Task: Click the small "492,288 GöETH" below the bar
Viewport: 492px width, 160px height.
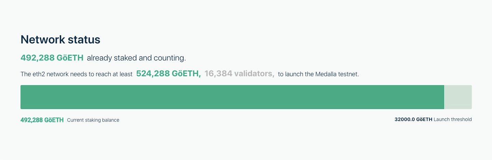Action: pos(42,120)
